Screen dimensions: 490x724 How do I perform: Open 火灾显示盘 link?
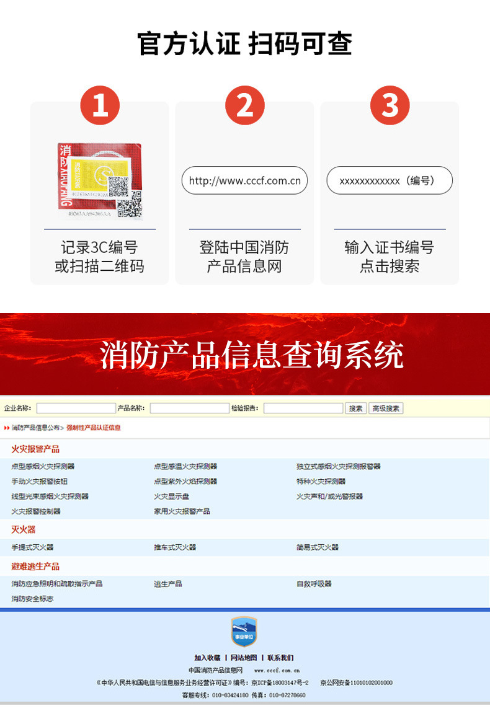171,497
